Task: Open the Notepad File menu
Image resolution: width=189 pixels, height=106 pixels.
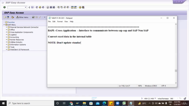Action: coord(49,21)
